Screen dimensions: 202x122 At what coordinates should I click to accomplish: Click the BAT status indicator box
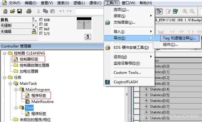[x=41, y=29]
